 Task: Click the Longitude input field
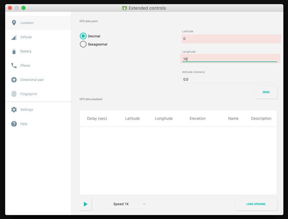[230, 59]
